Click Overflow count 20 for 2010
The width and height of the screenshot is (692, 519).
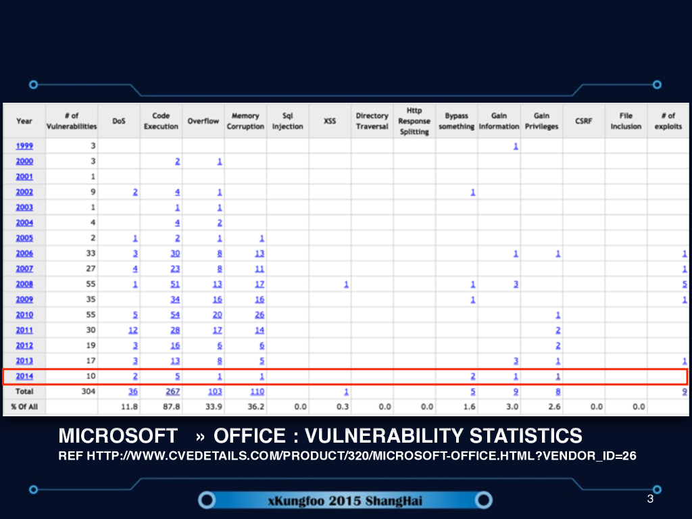tap(217, 315)
